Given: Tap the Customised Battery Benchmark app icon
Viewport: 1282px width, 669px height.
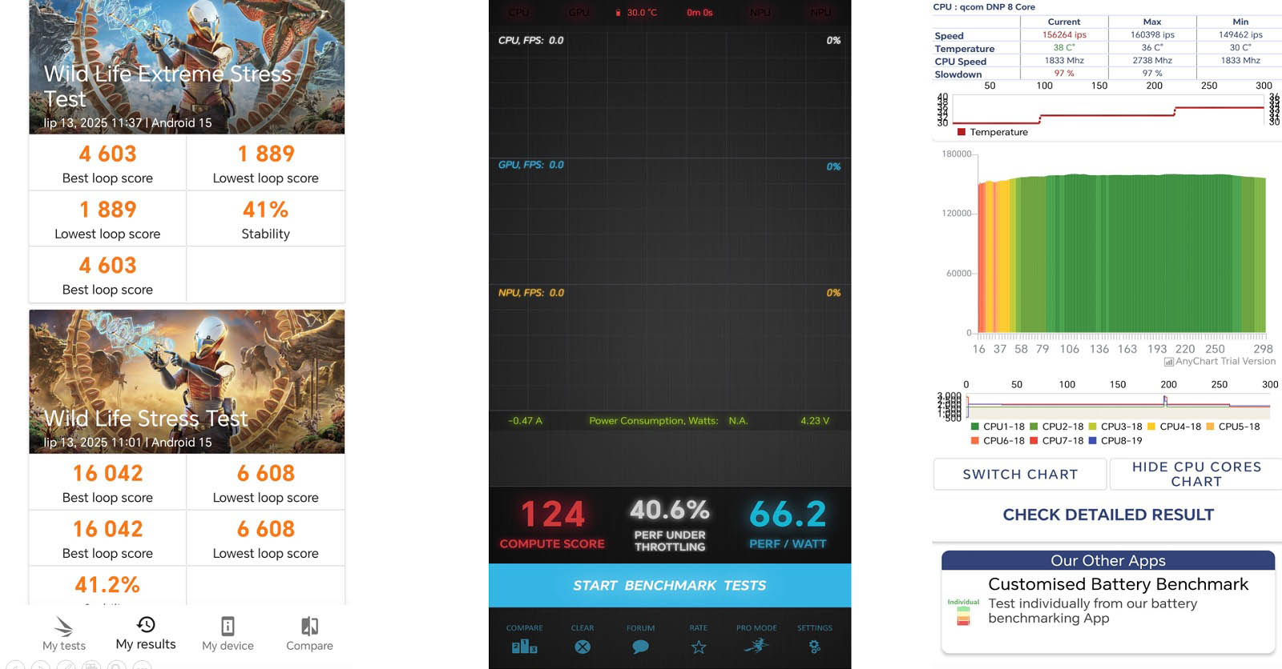Looking at the screenshot, I should [963, 614].
